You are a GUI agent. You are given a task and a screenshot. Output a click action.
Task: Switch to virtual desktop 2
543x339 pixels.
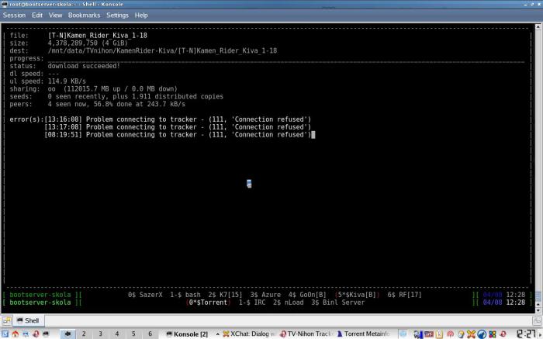pyautogui.click(x=84, y=334)
